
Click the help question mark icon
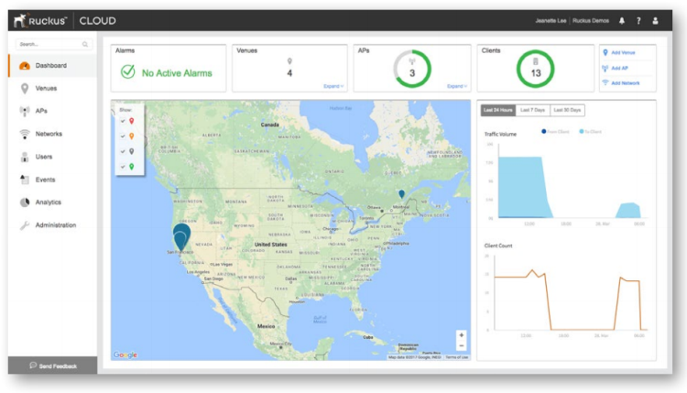(638, 20)
